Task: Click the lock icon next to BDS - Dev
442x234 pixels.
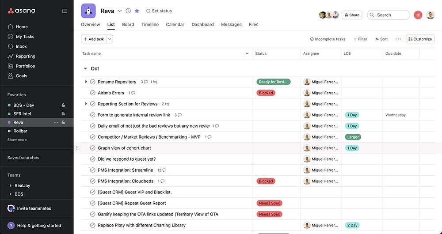Action: tap(63, 105)
